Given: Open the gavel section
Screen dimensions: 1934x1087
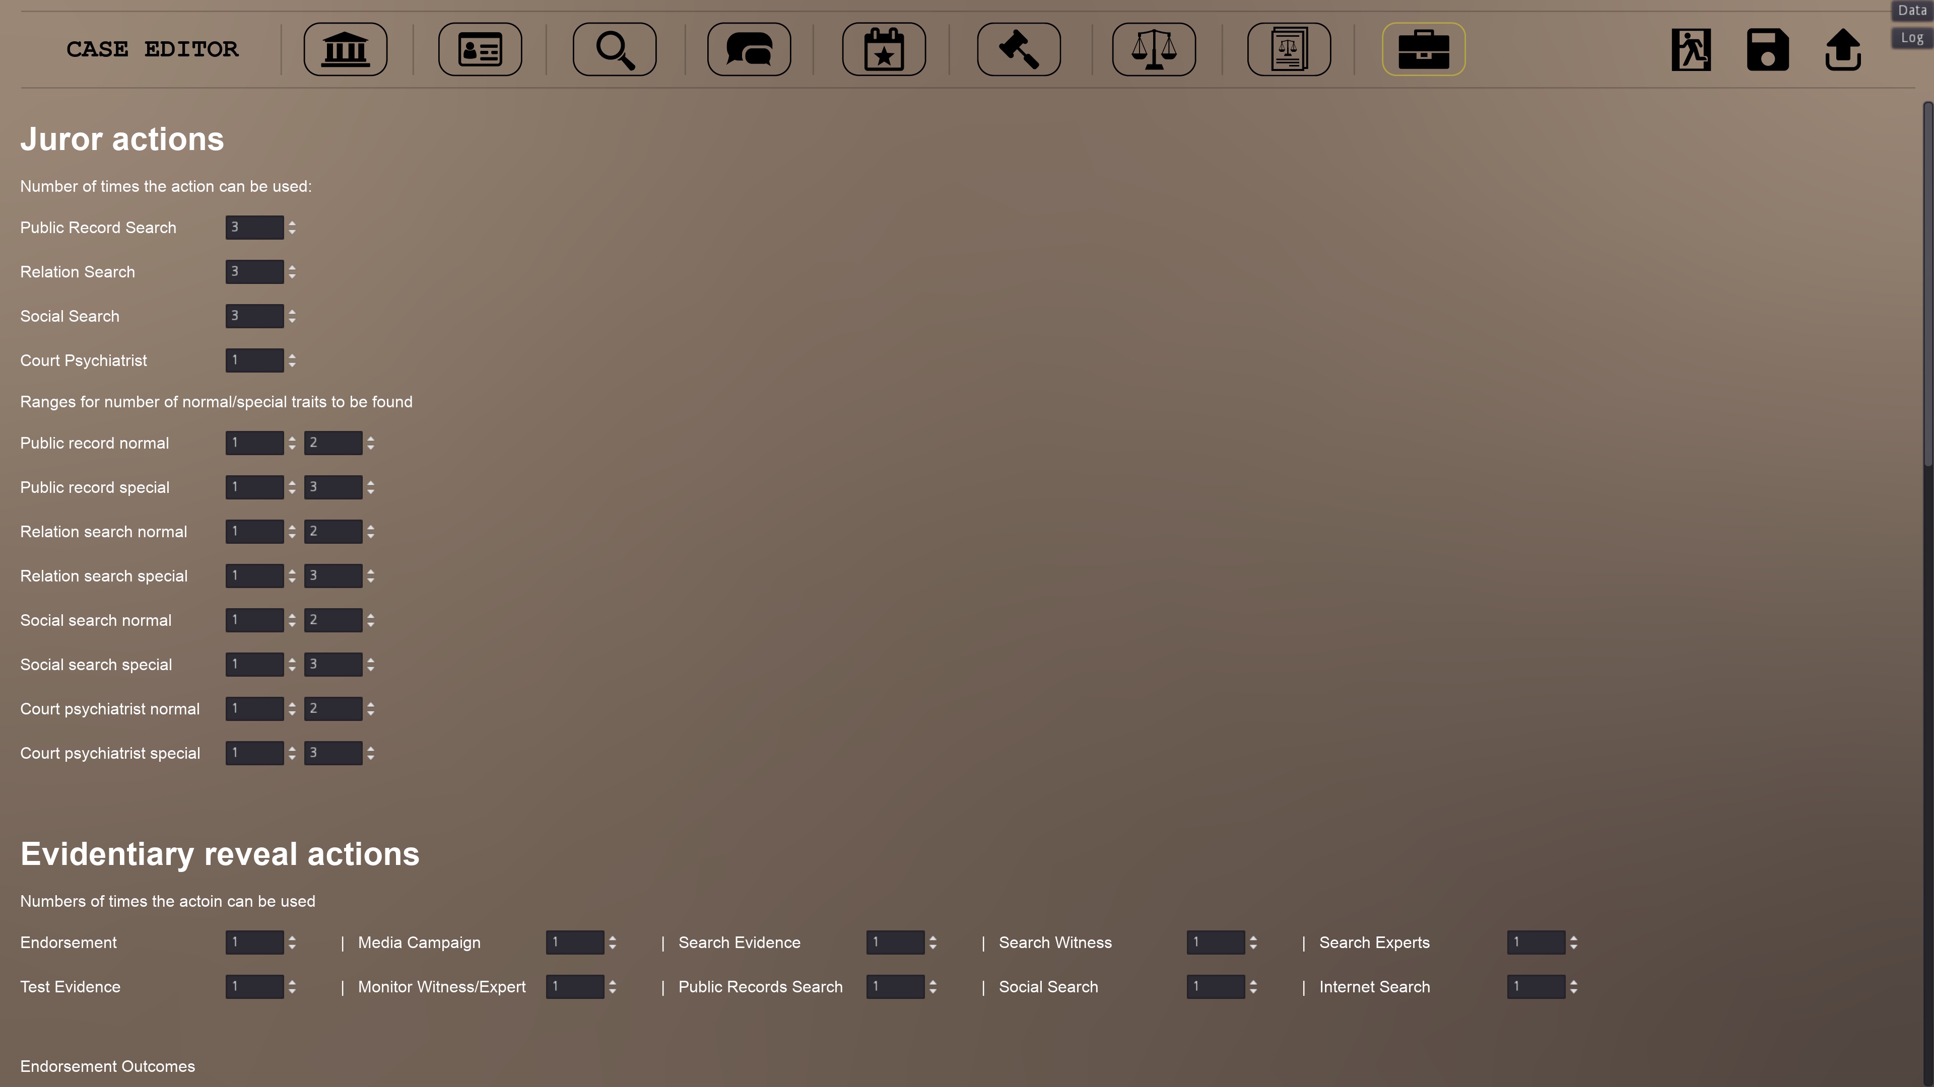Looking at the screenshot, I should [1019, 49].
